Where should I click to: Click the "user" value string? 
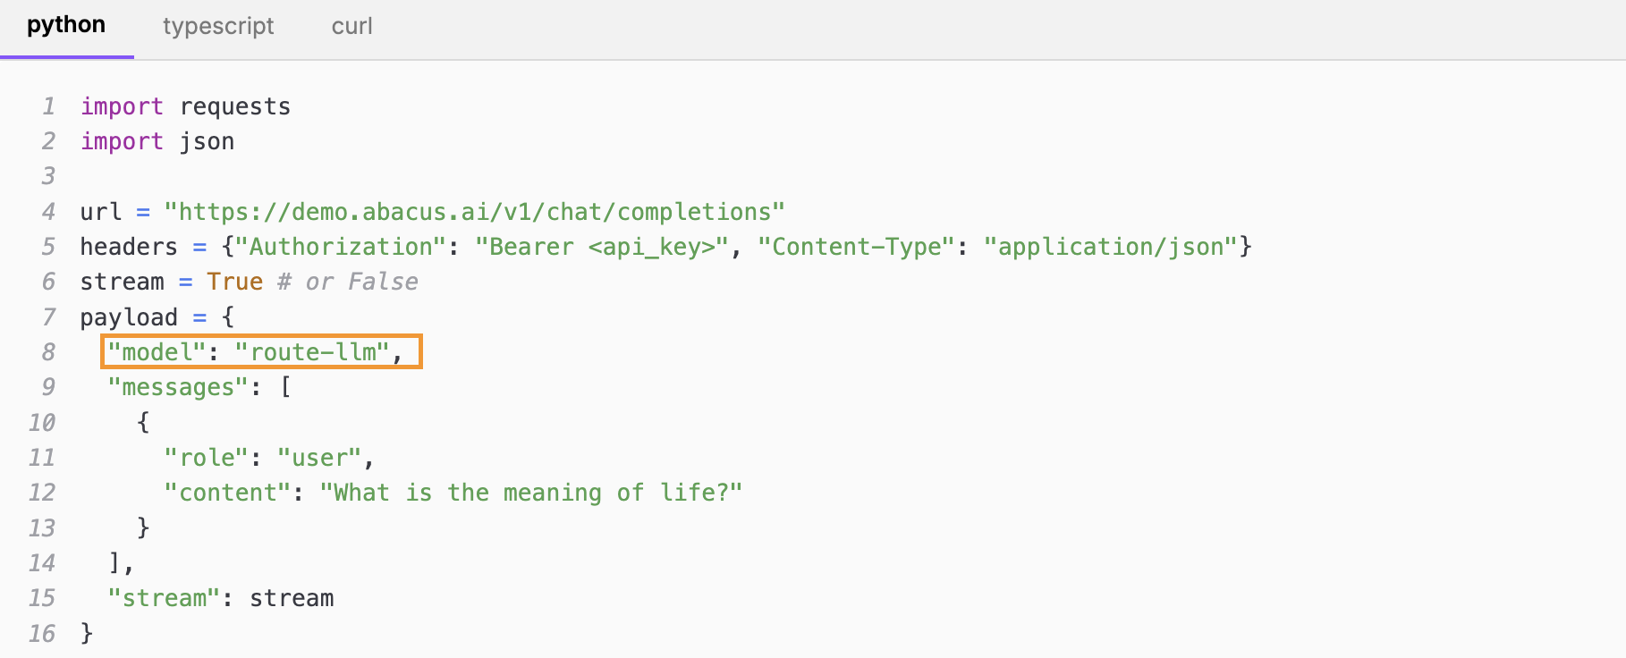tap(319, 458)
